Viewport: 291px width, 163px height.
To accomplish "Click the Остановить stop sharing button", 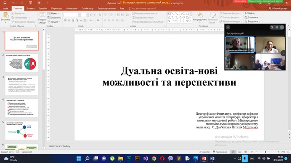I will click(240, 1).
